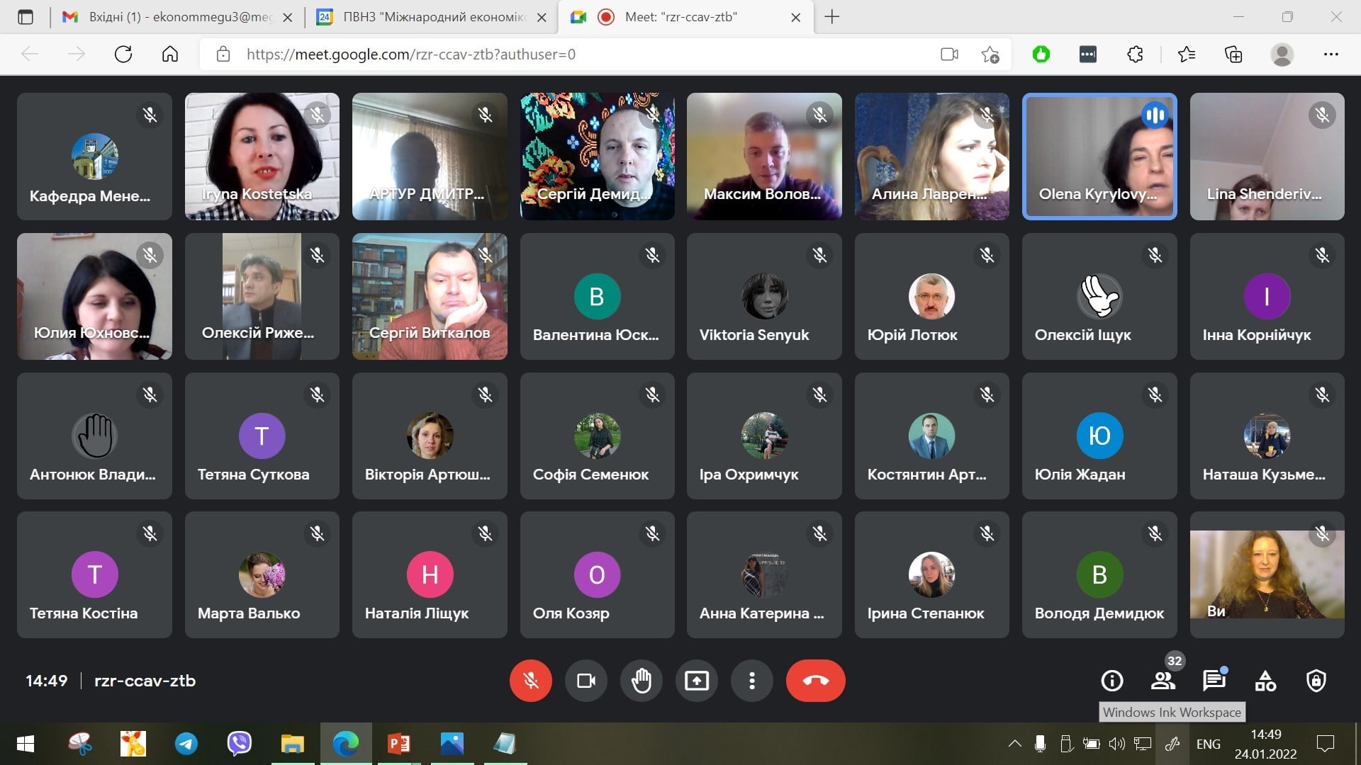View site information lock icon
The width and height of the screenshot is (1361, 765).
223,54
